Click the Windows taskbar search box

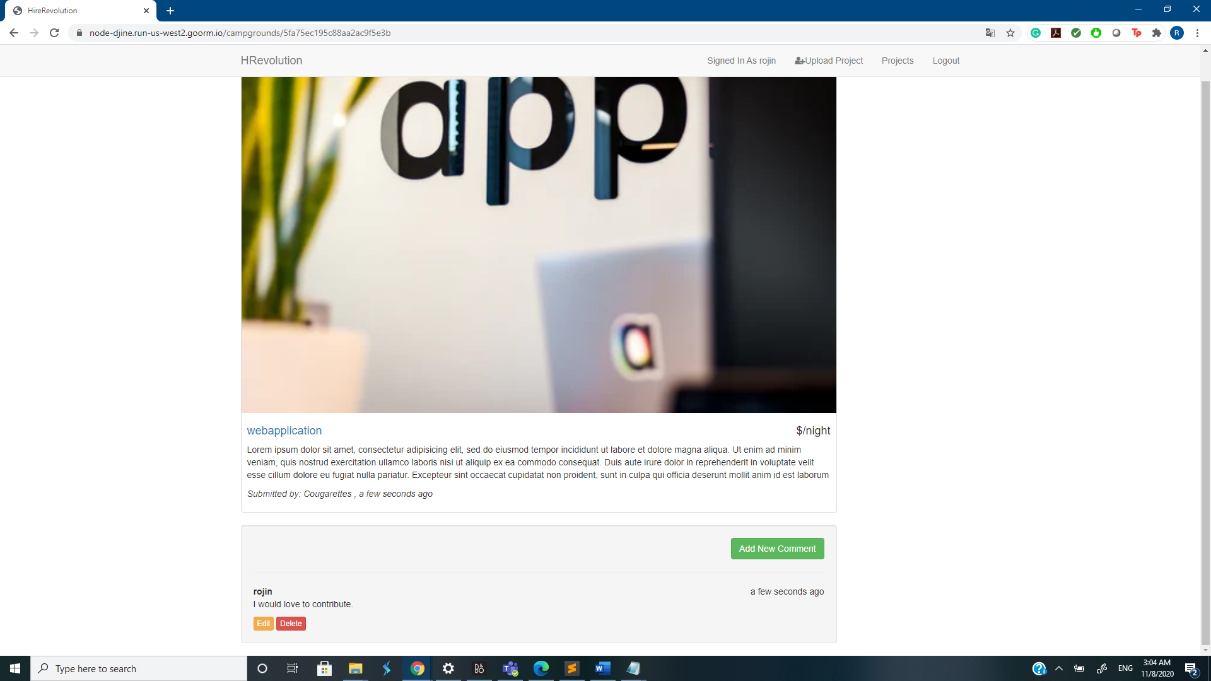pyautogui.click(x=139, y=668)
